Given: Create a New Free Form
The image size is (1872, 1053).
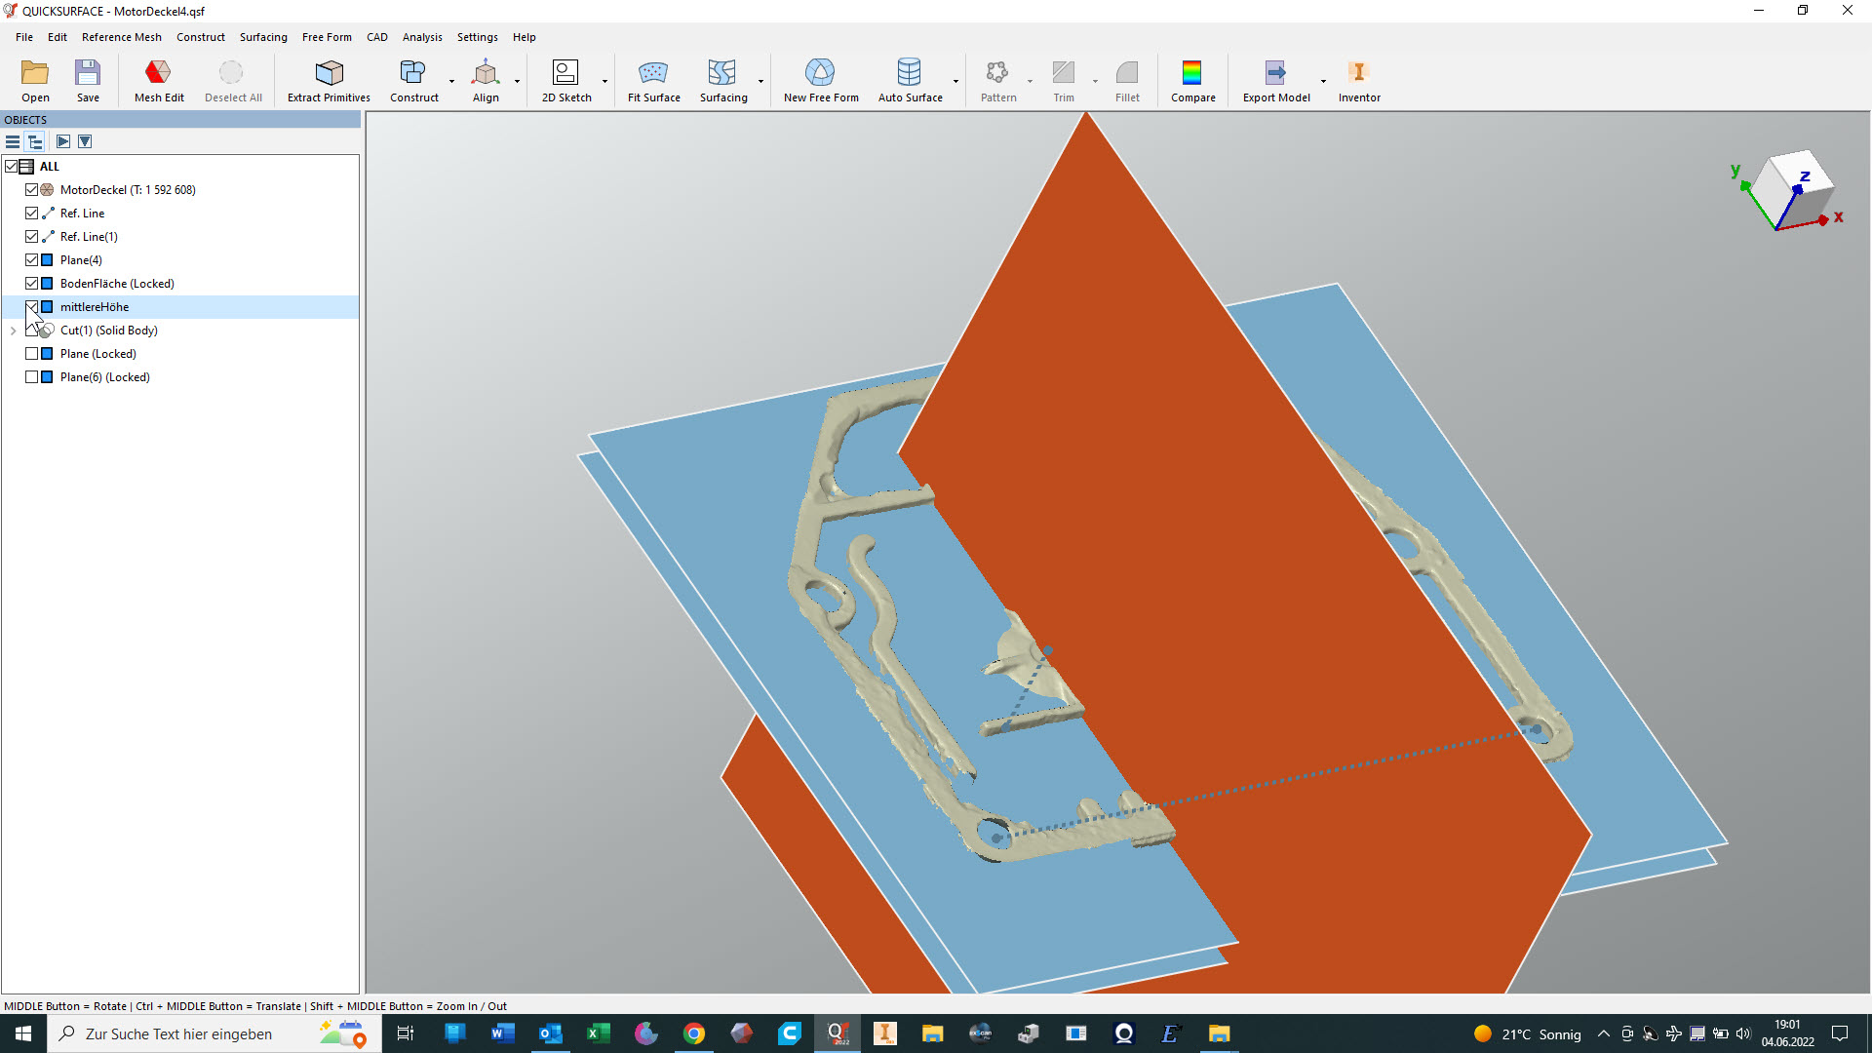Looking at the screenshot, I should point(820,80).
